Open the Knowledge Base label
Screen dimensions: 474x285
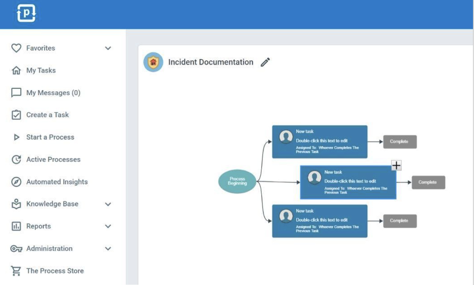click(x=52, y=204)
